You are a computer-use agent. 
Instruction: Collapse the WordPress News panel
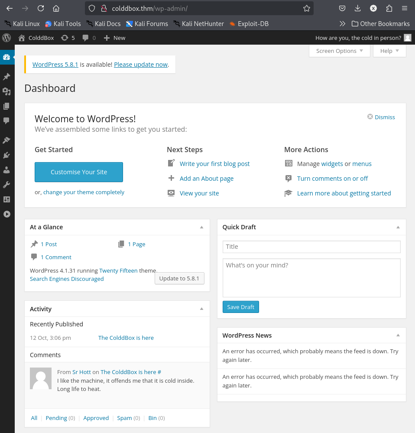pyautogui.click(x=398, y=335)
